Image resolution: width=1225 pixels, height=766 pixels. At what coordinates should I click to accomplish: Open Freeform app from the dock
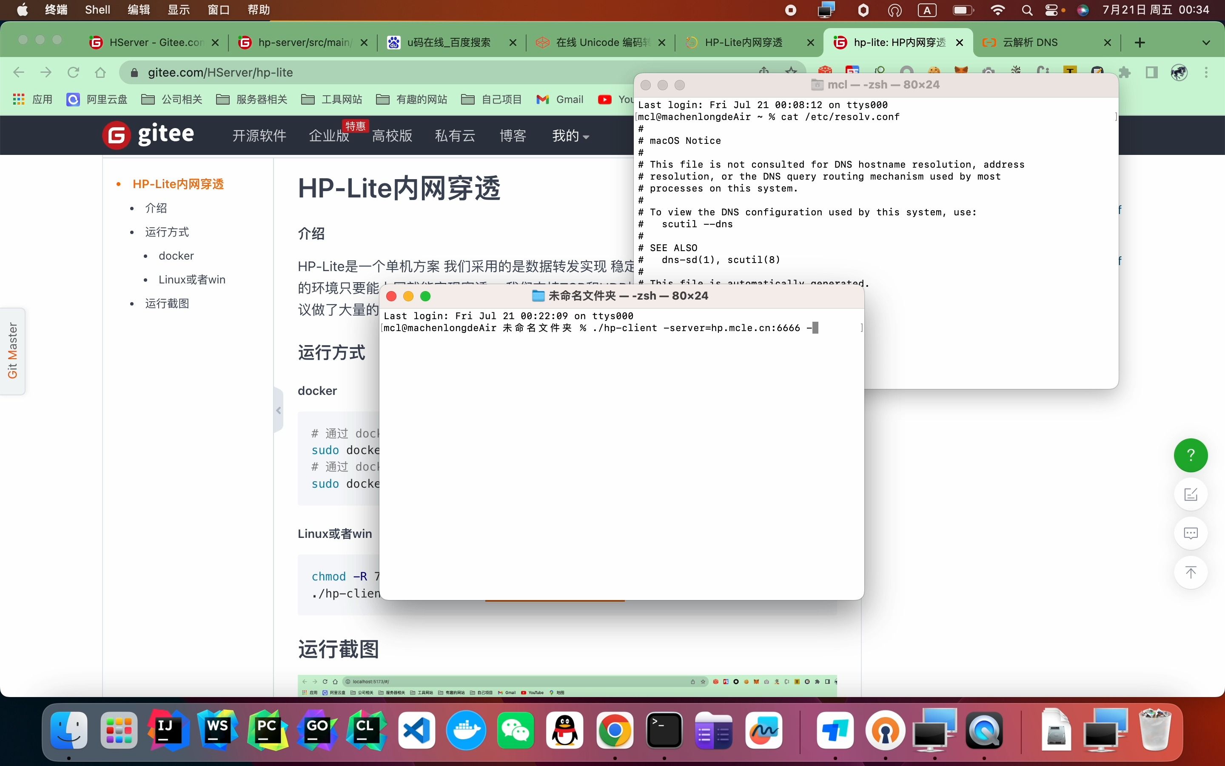pos(763,730)
